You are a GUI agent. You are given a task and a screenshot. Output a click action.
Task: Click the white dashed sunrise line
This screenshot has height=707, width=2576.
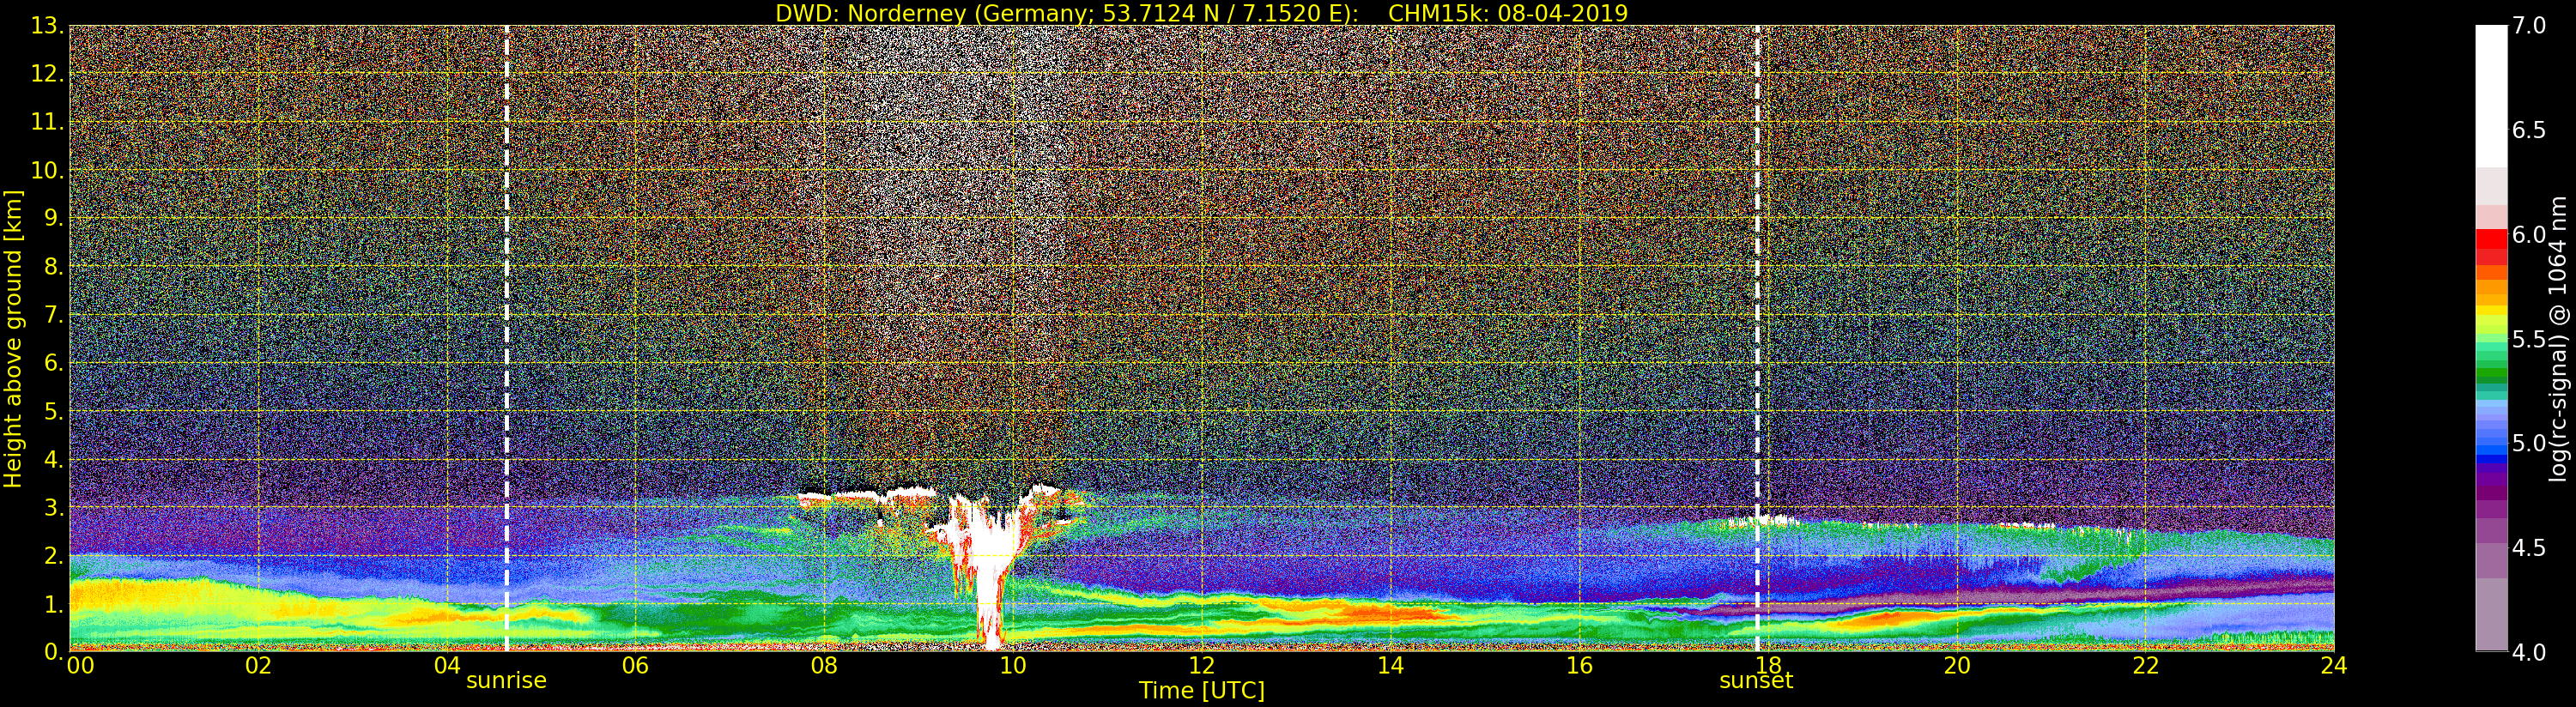507,338
